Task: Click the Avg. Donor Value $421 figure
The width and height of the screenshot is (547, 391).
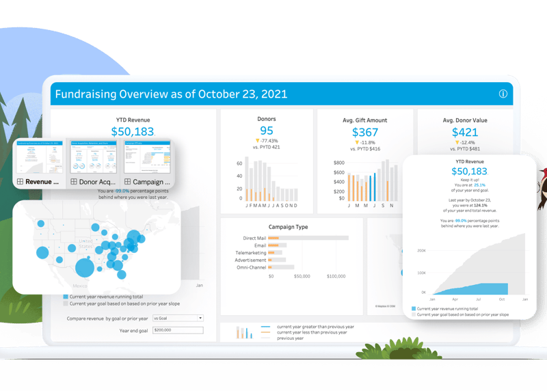Action: click(x=466, y=132)
